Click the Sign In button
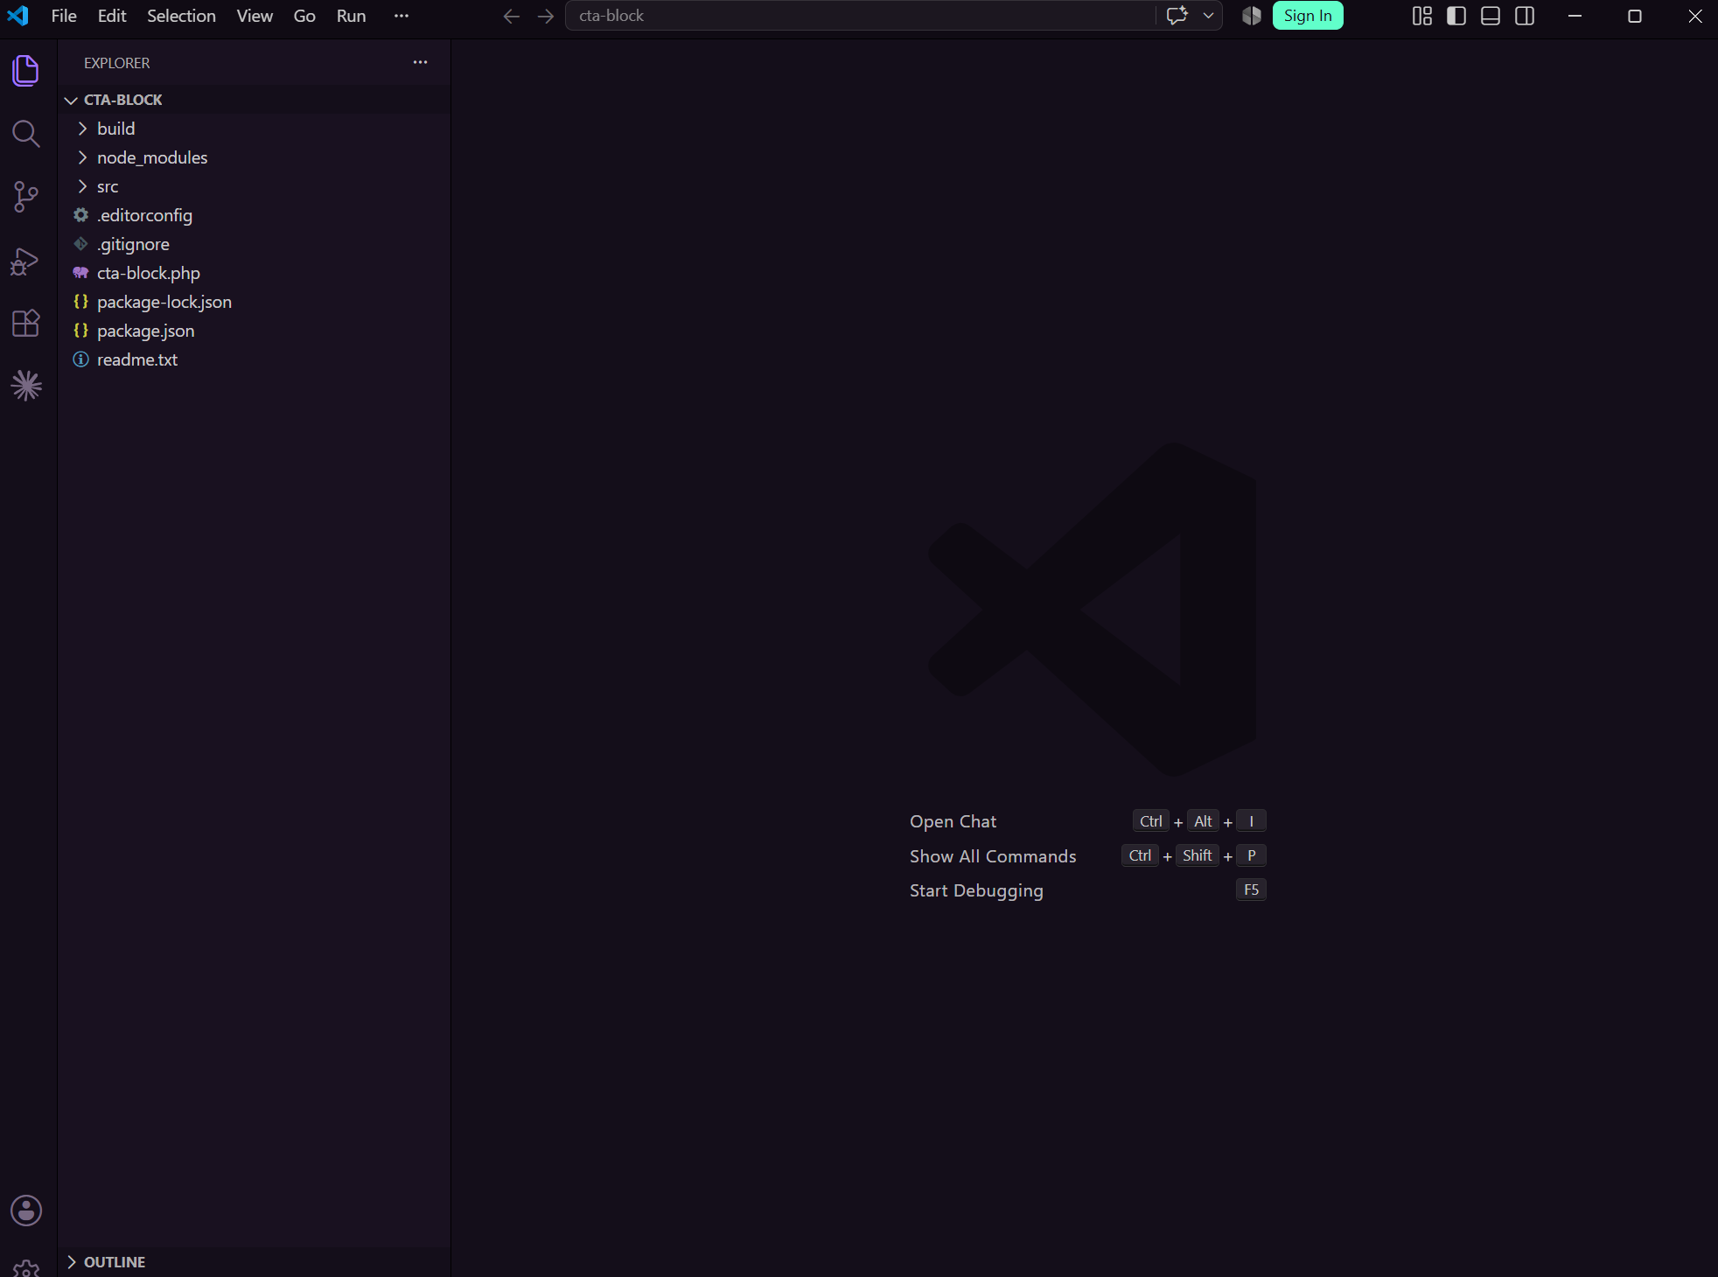The width and height of the screenshot is (1718, 1277). coord(1308,16)
